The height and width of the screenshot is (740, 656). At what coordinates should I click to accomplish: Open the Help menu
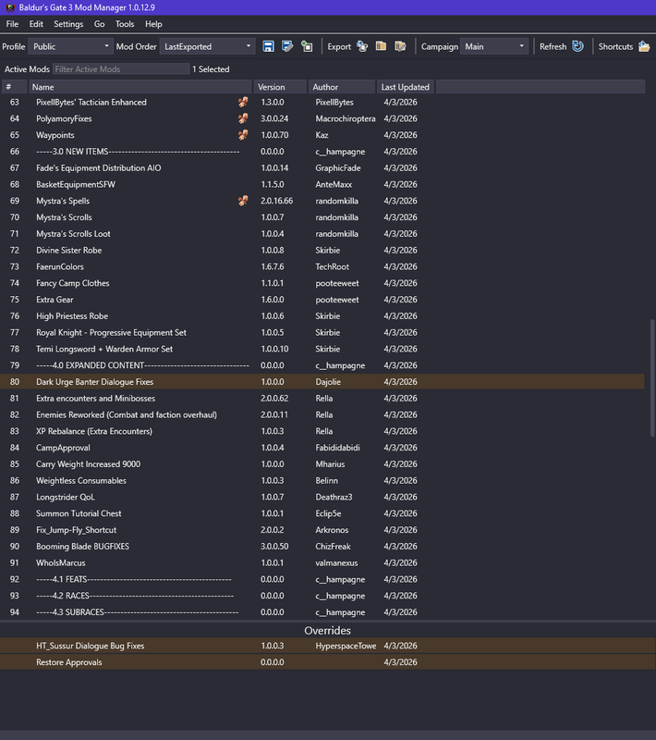click(153, 24)
